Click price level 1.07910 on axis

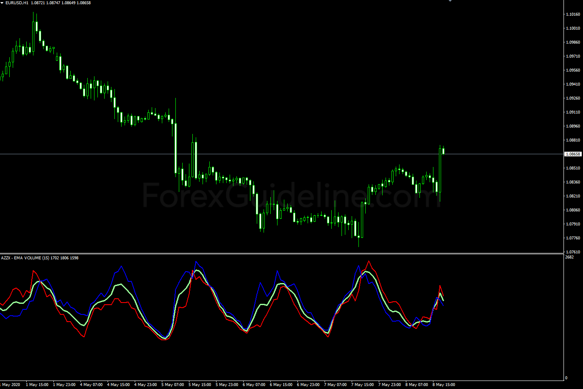click(573, 224)
